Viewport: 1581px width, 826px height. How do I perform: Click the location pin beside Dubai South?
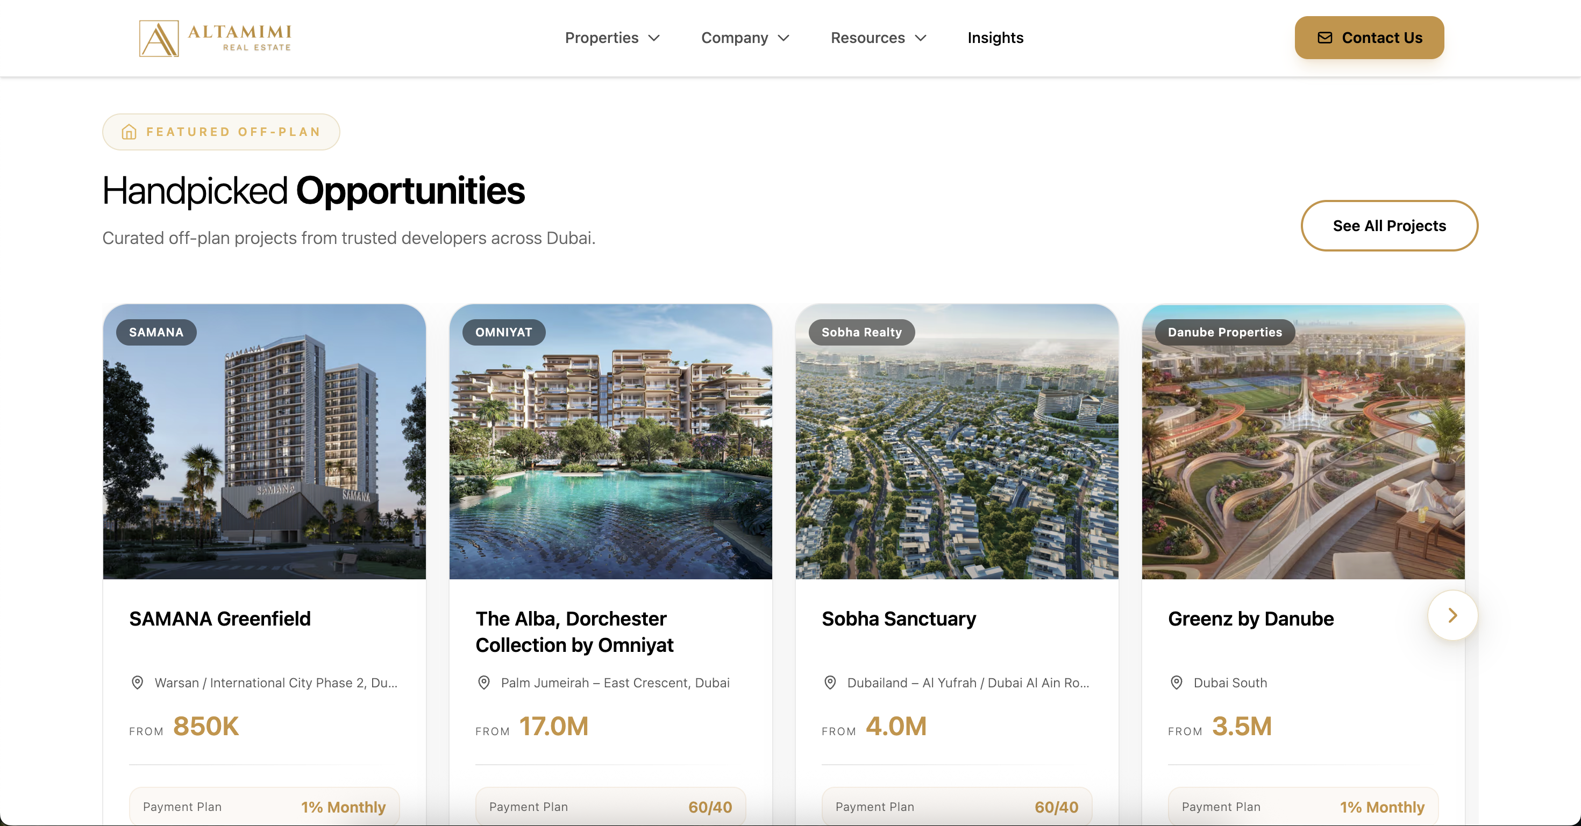click(x=1176, y=683)
